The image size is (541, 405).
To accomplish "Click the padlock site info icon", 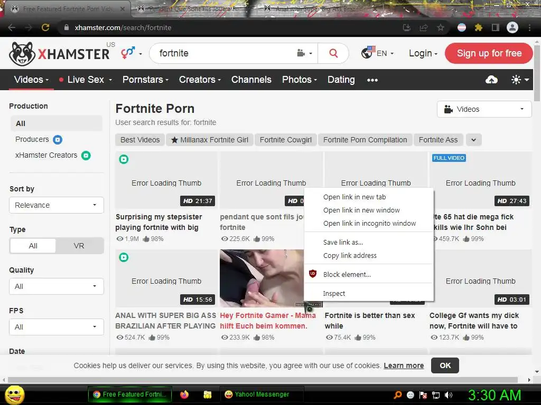I will pos(66,27).
